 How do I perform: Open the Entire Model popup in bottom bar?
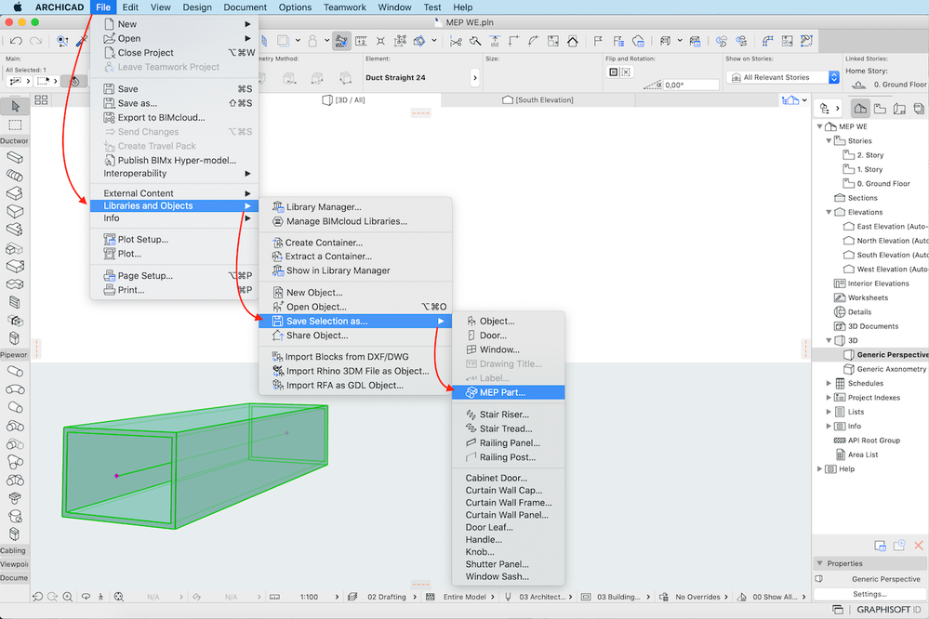pos(465,597)
